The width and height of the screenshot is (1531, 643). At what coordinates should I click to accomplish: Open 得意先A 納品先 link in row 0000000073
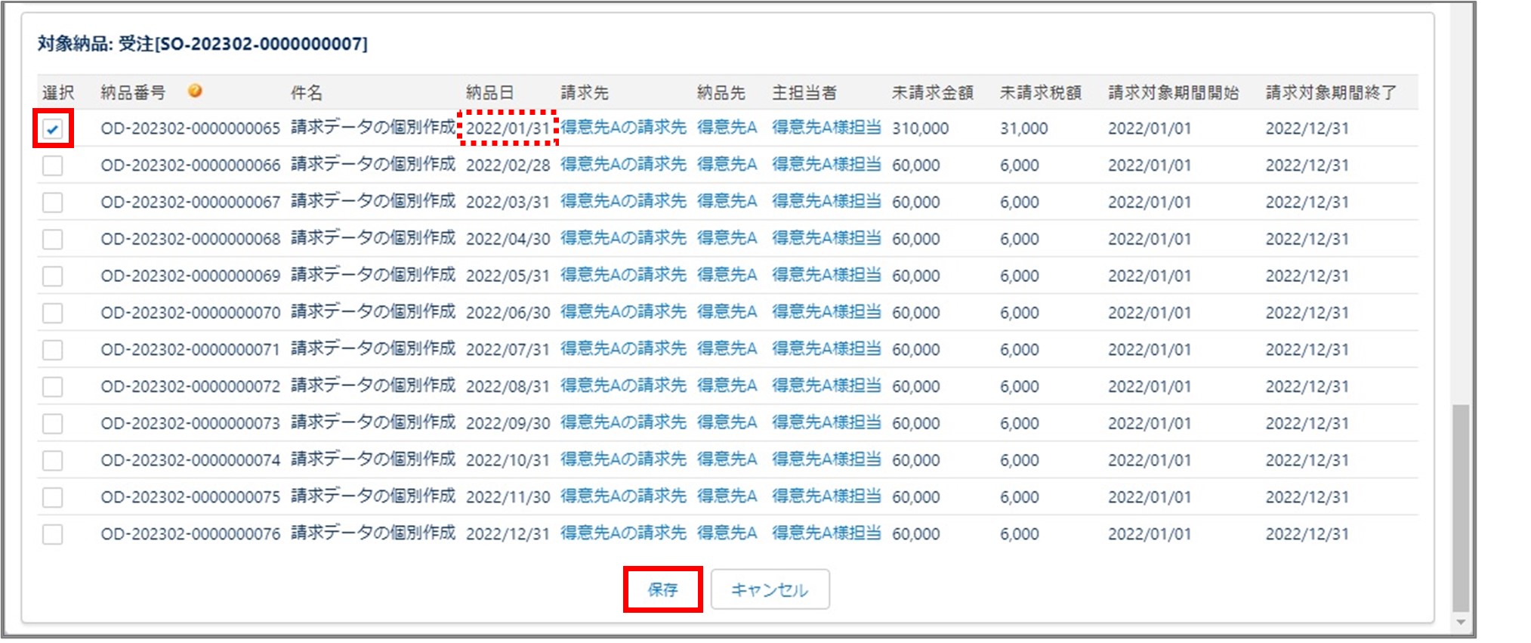727,423
